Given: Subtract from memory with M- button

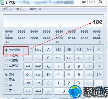Looking at the screenshot, I should pos(99,49).
